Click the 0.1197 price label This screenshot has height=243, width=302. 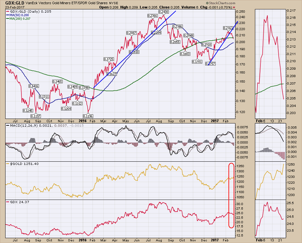(x=36, y=116)
